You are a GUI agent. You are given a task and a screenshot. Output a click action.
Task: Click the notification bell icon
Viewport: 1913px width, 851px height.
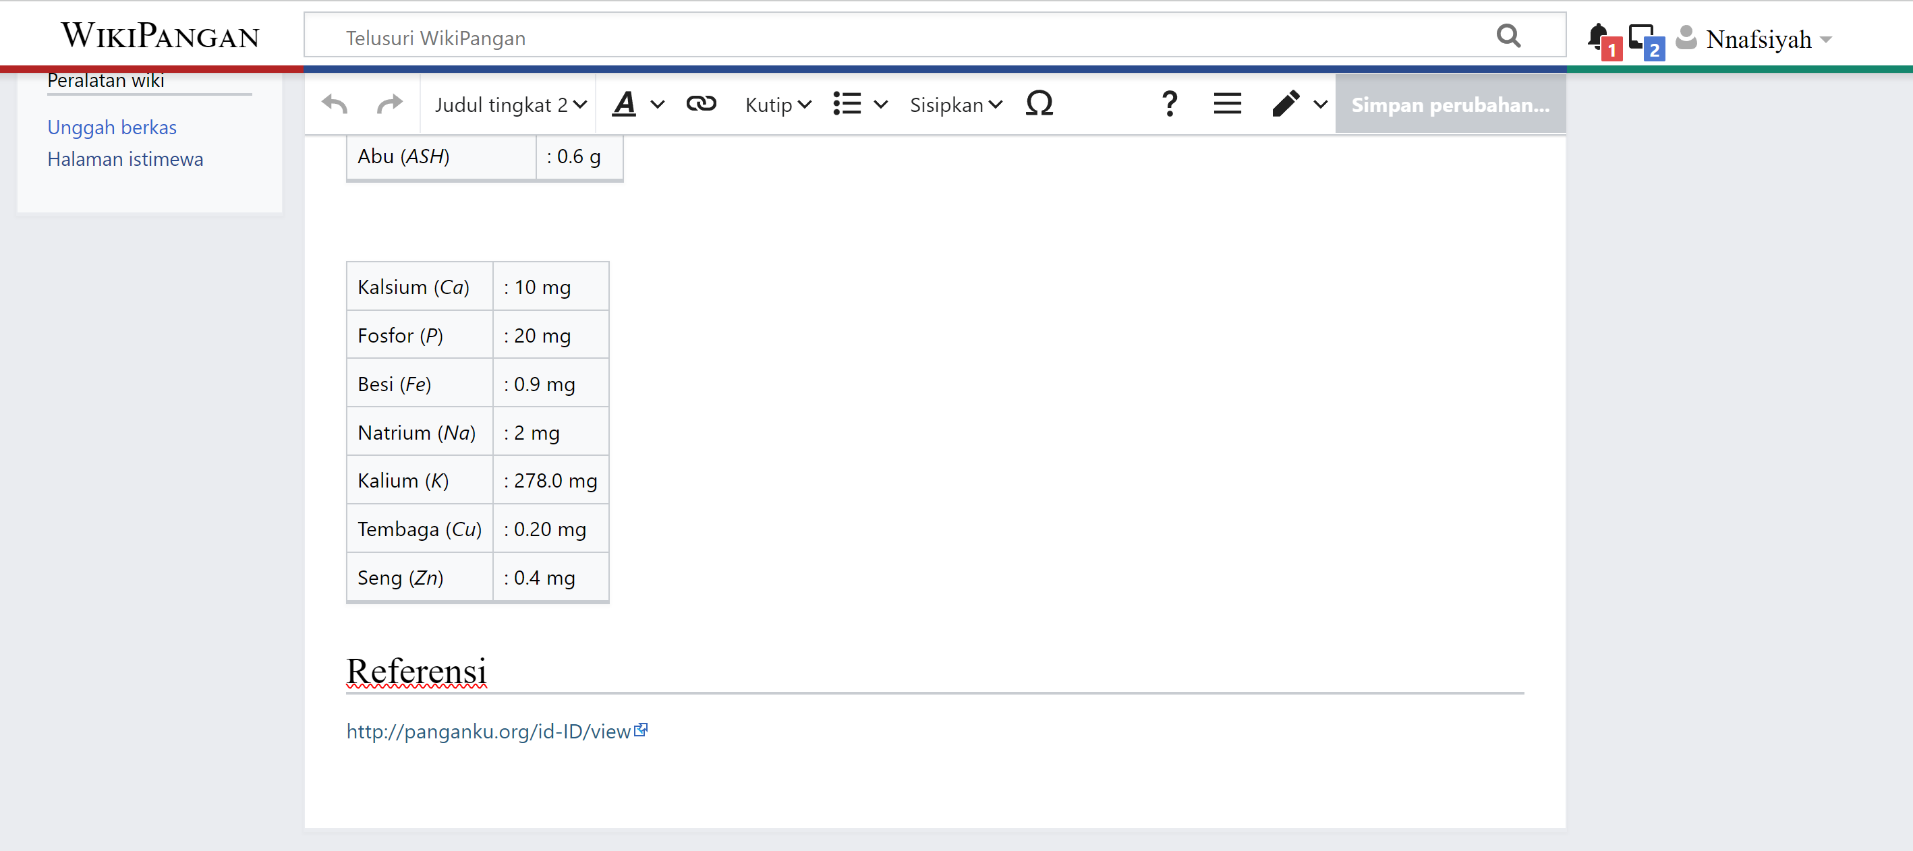point(1597,37)
